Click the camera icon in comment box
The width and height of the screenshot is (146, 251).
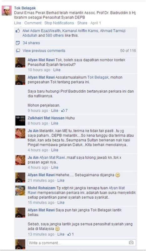(x=131, y=243)
